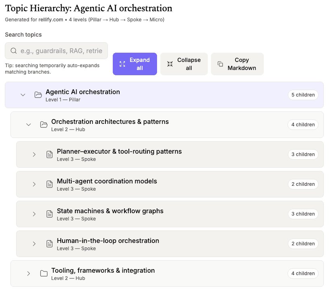The image size is (329, 290).
Task: Click the open folder icon beside Agentic AI orchestration
Action: click(x=38, y=95)
